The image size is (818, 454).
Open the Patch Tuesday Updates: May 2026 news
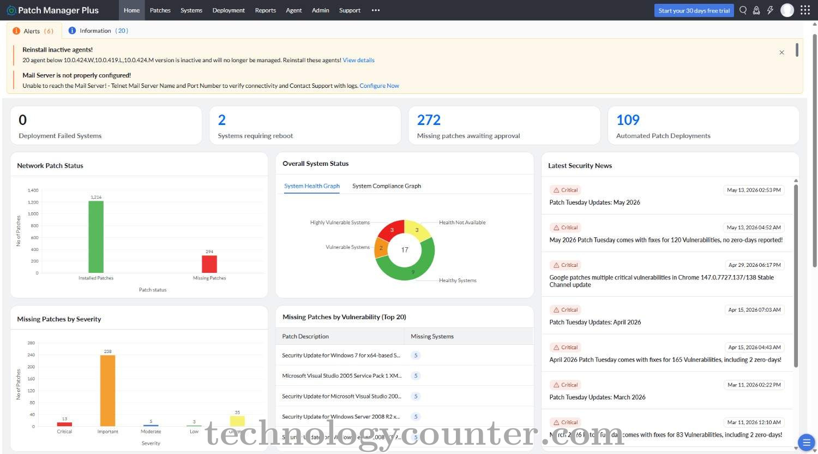(x=594, y=202)
